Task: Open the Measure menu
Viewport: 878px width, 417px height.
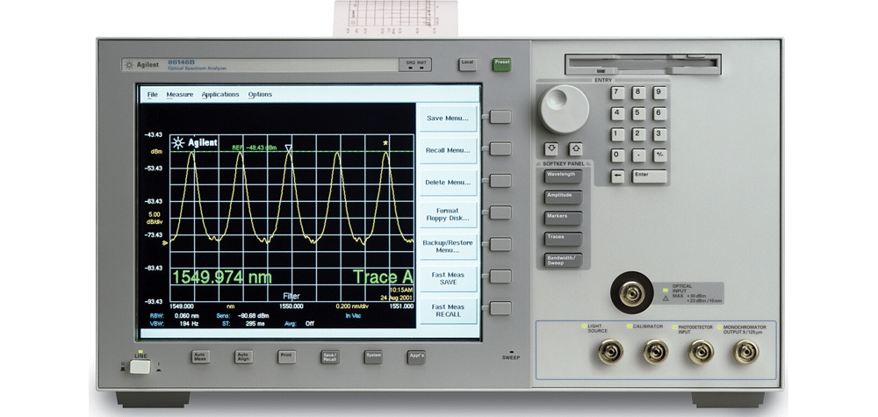Action: tap(180, 95)
